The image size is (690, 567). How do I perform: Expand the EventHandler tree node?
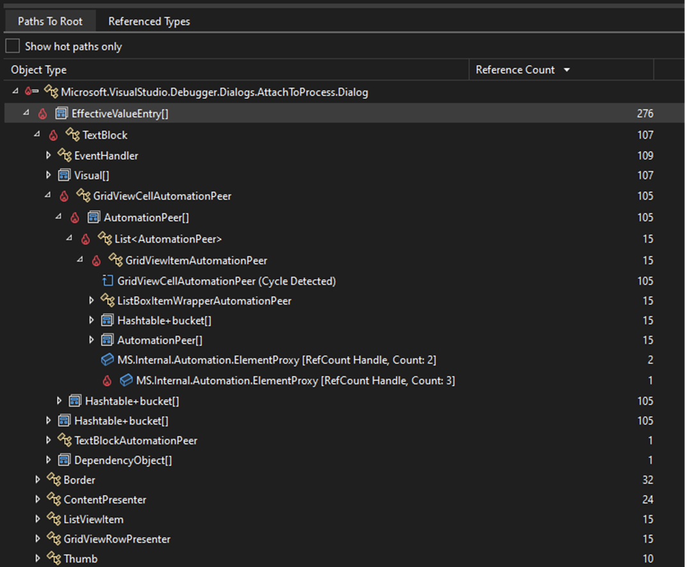(48, 156)
